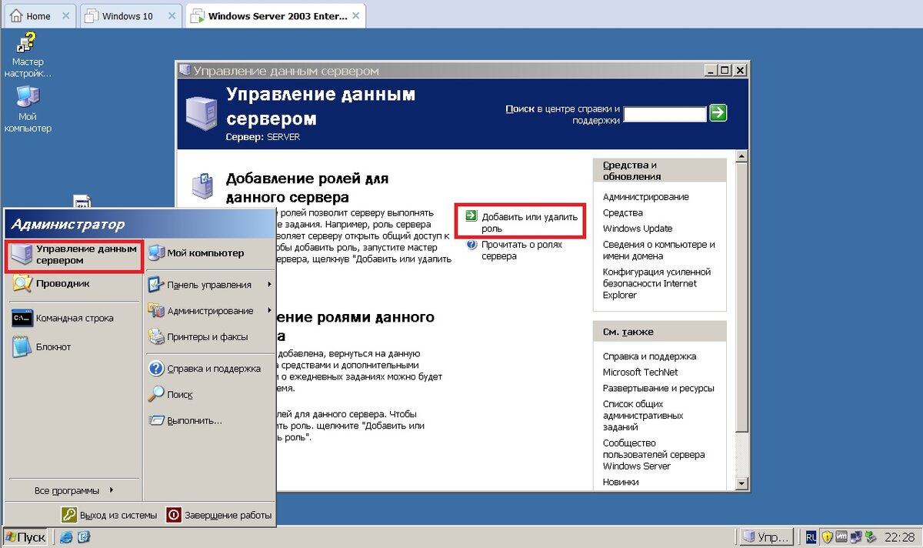Click the Администрирование icon in Start menu
This screenshot has width=923, height=548.
point(156,311)
